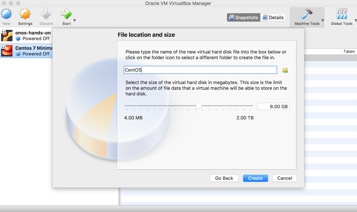Select the onos-hands-on virtual machine

pos(26,35)
